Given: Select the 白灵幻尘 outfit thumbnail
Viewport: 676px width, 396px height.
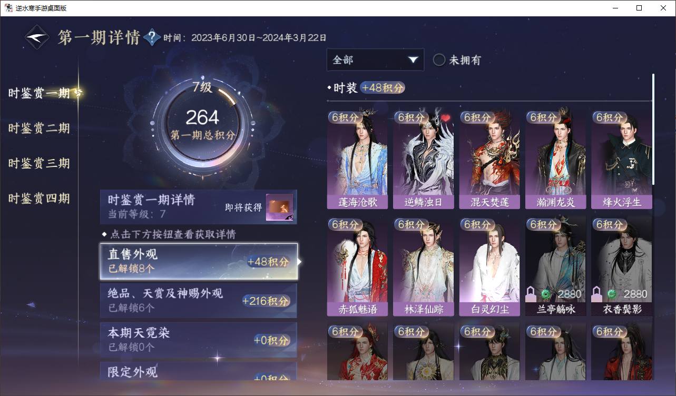Looking at the screenshot, I should point(489,266).
